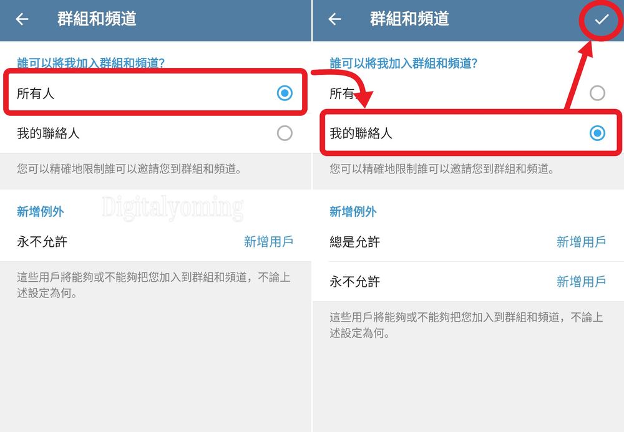Tap 所有人 label on left screen
The width and height of the screenshot is (624, 432).
click(x=36, y=94)
